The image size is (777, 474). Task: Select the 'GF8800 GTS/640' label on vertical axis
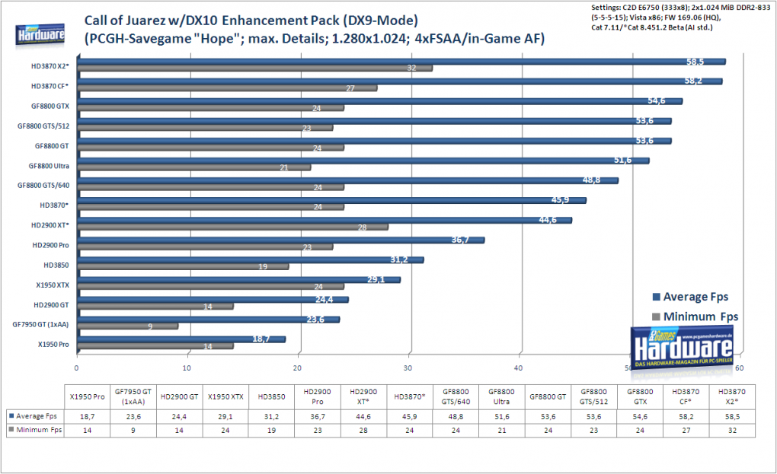click(43, 185)
